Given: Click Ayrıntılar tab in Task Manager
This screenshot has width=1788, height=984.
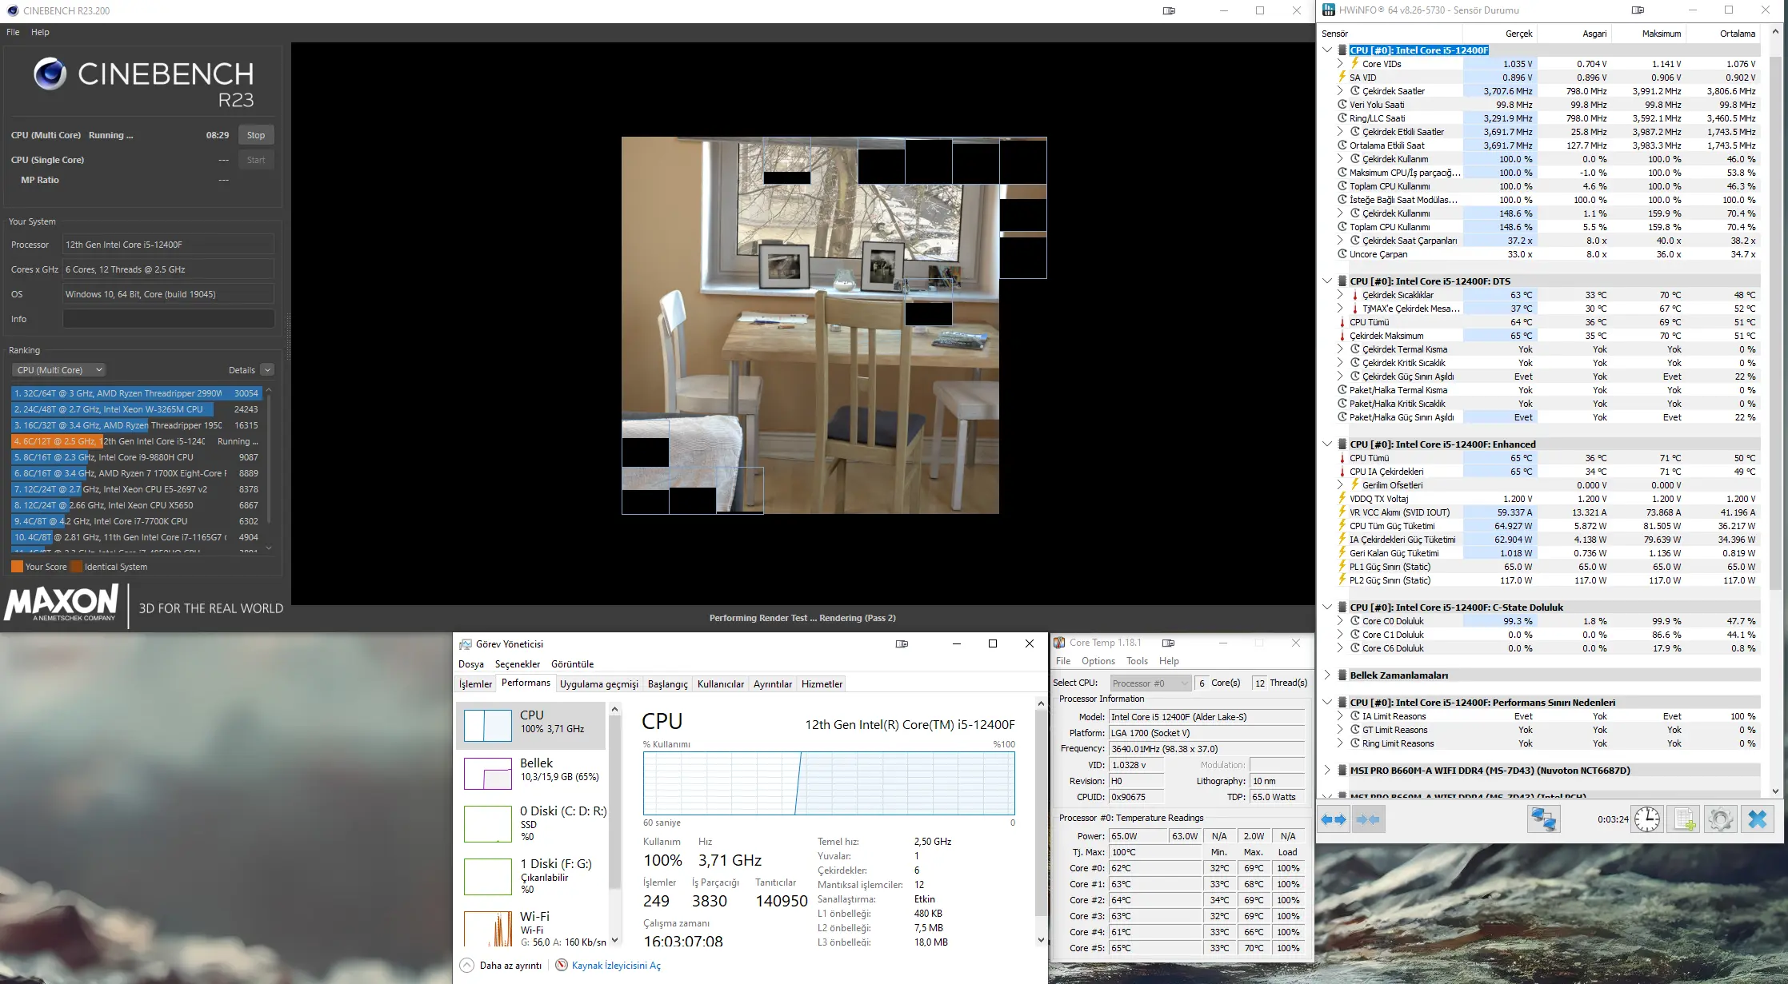Looking at the screenshot, I should click(x=773, y=684).
